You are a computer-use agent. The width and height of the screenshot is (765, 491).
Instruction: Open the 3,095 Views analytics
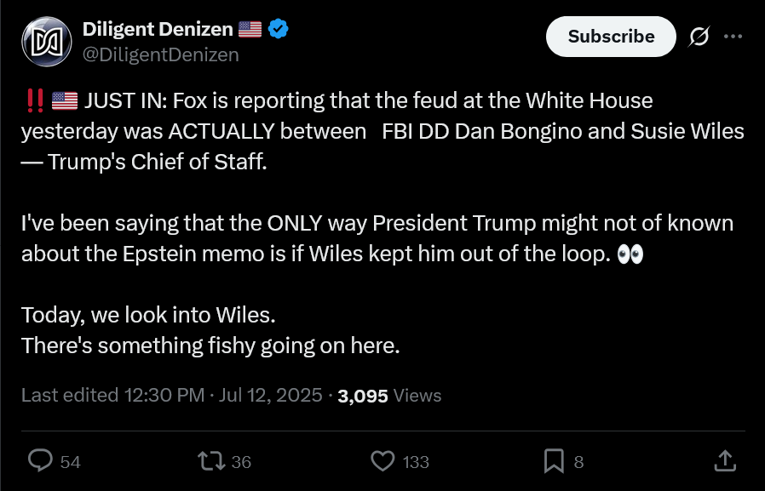click(x=389, y=396)
